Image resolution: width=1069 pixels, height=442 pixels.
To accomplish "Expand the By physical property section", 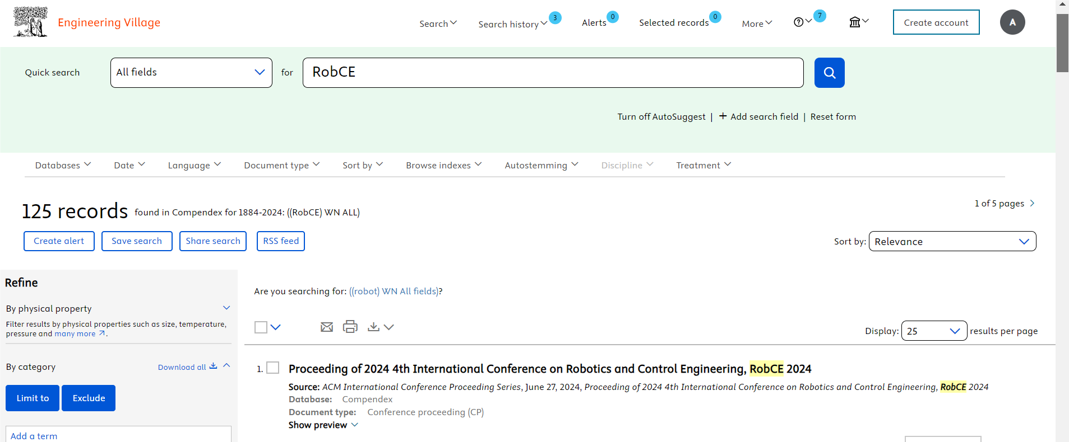I will pos(226,308).
